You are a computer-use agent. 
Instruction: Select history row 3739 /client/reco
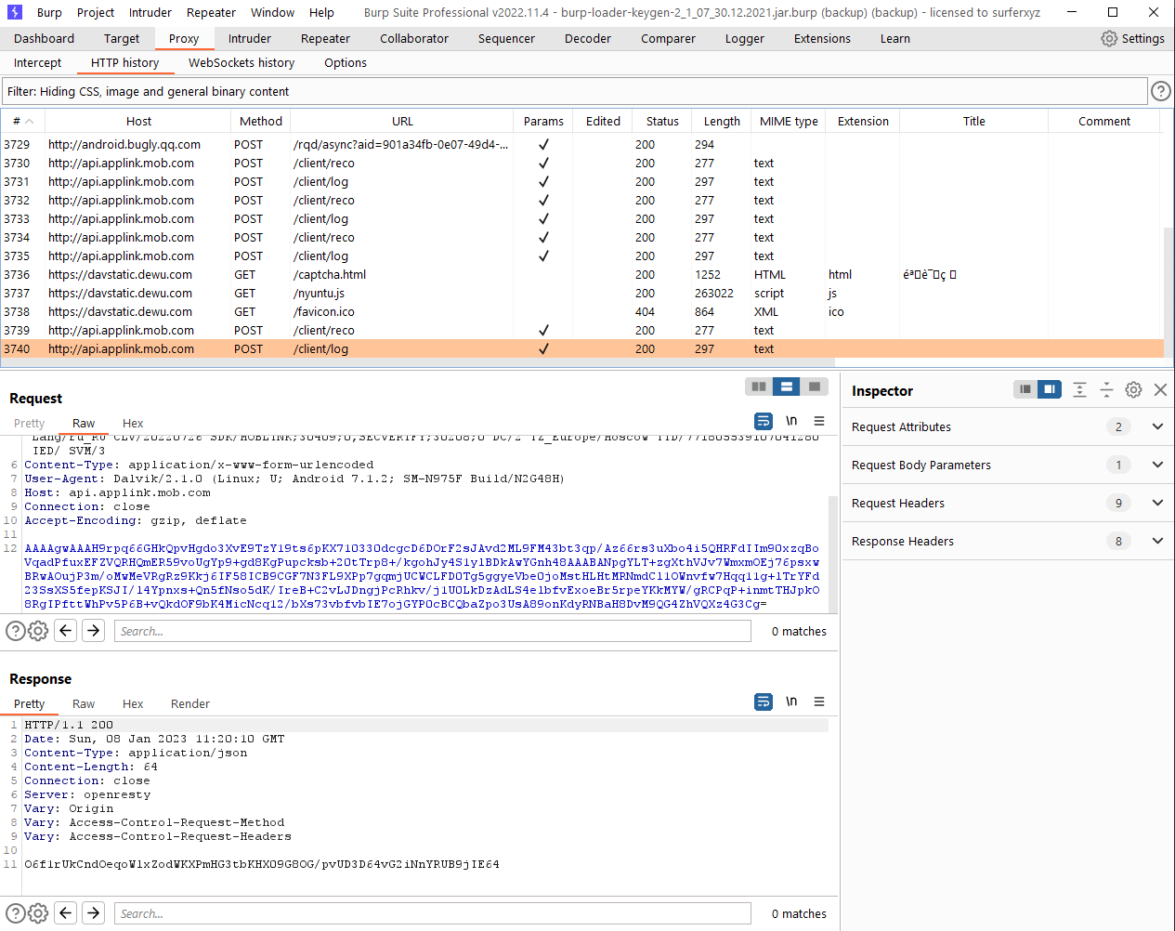tap(582, 330)
